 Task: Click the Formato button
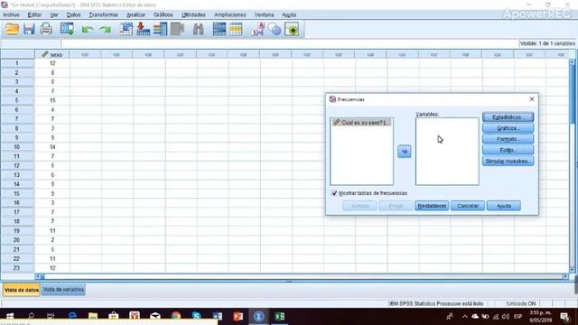(508, 139)
